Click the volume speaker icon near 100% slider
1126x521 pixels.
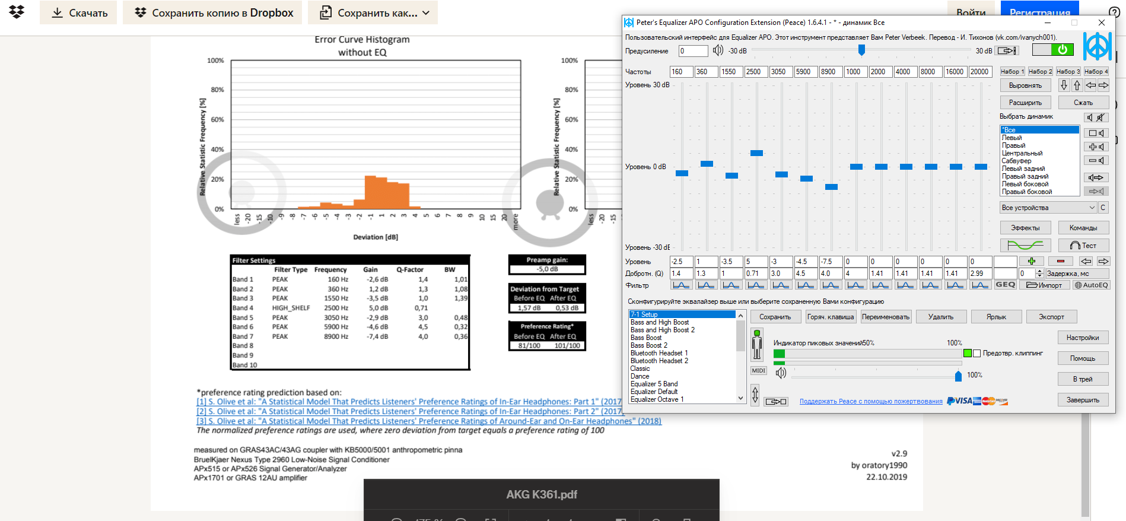tap(781, 373)
